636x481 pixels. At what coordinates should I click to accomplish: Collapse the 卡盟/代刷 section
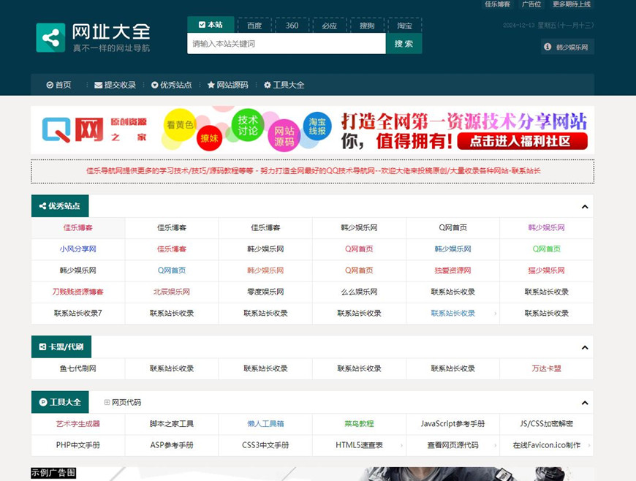point(585,347)
